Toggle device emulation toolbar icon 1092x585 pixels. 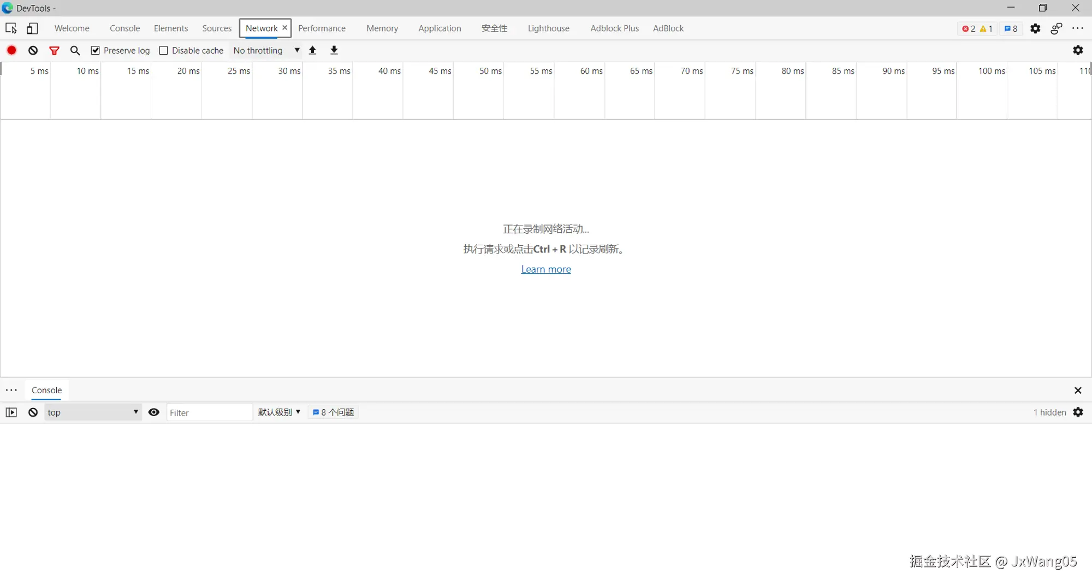(x=32, y=28)
